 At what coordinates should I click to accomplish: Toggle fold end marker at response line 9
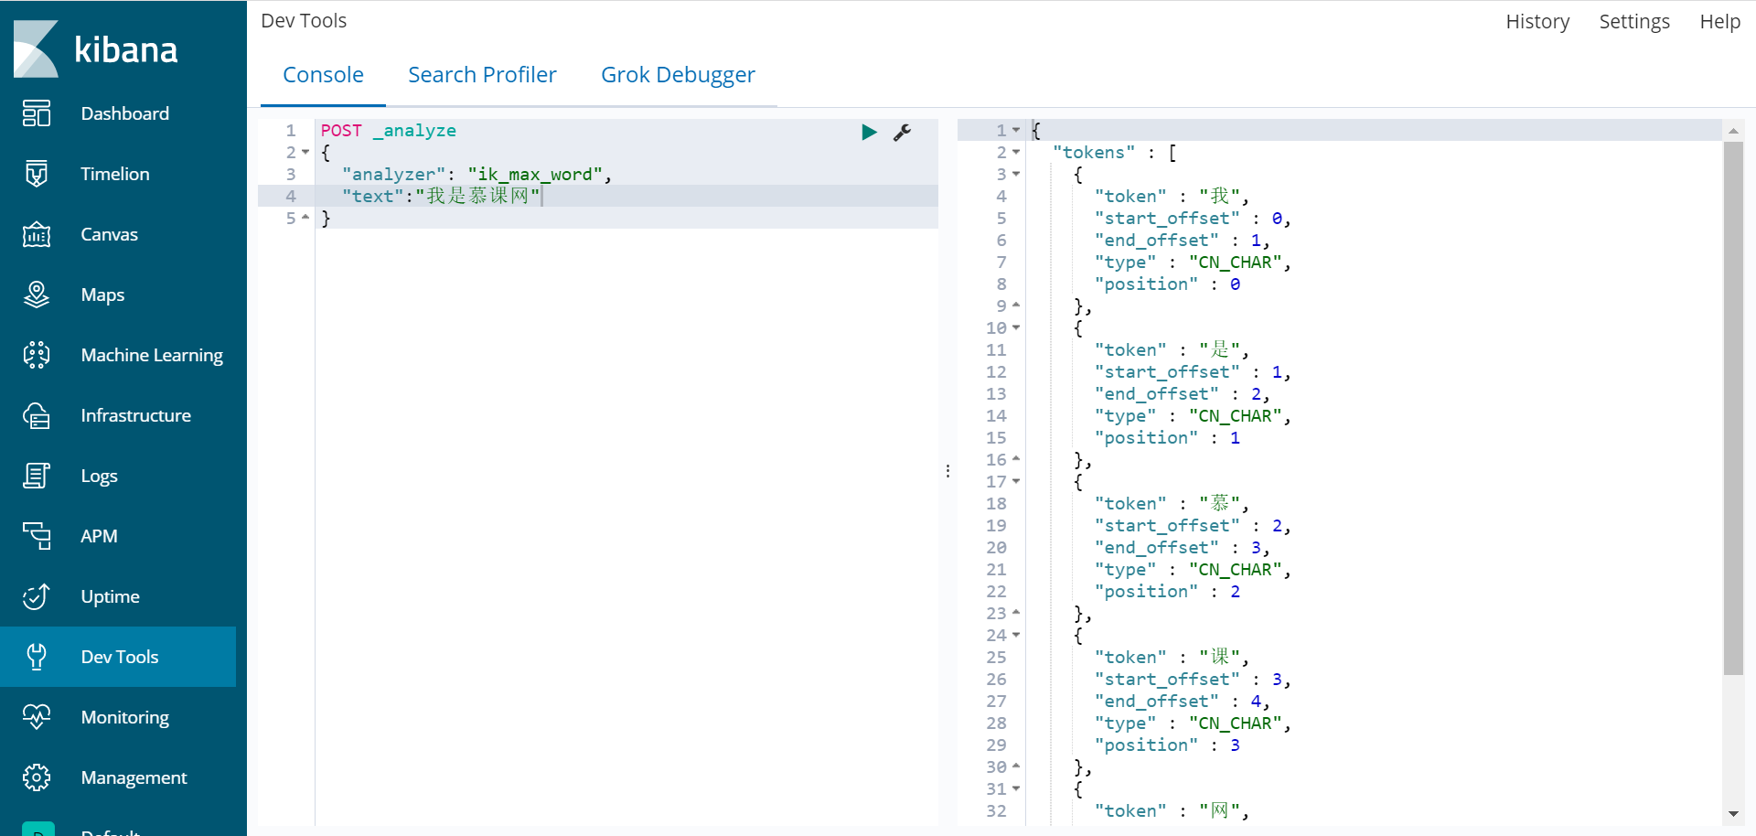click(1016, 305)
